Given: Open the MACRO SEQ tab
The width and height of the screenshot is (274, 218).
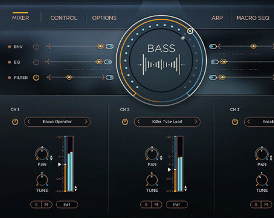Looking at the screenshot, I should coord(253,18).
